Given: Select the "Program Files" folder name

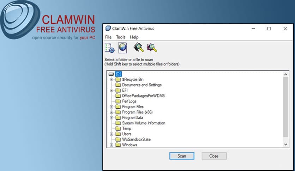Looking at the screenshot, I should tap(133, 107).
